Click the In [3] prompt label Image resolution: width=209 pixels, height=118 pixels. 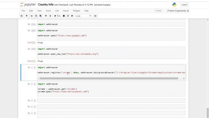[x=32, y=49]
